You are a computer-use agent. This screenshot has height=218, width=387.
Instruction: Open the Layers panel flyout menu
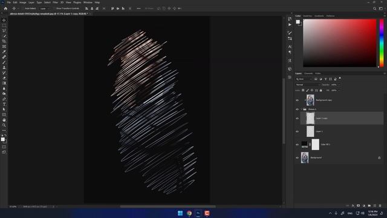pos(385,73)
